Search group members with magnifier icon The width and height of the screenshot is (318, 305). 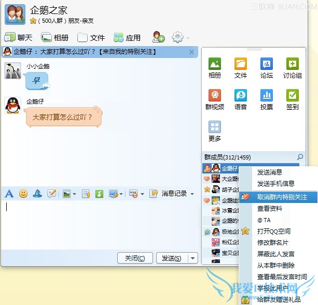[x=300, y=157]
